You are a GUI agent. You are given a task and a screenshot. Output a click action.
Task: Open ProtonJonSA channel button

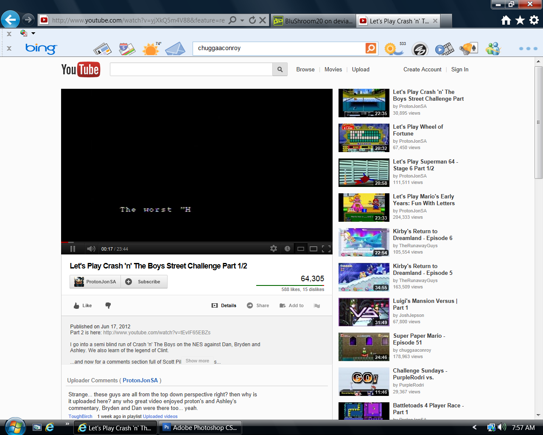(x=95, y=282)
